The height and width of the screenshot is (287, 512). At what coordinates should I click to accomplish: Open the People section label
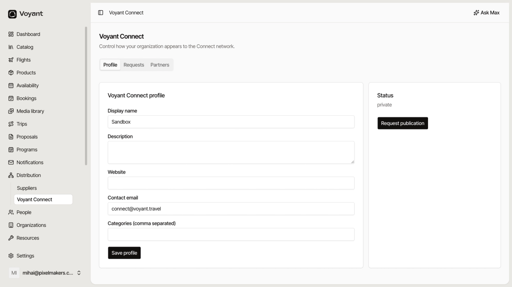coord(24,212)
